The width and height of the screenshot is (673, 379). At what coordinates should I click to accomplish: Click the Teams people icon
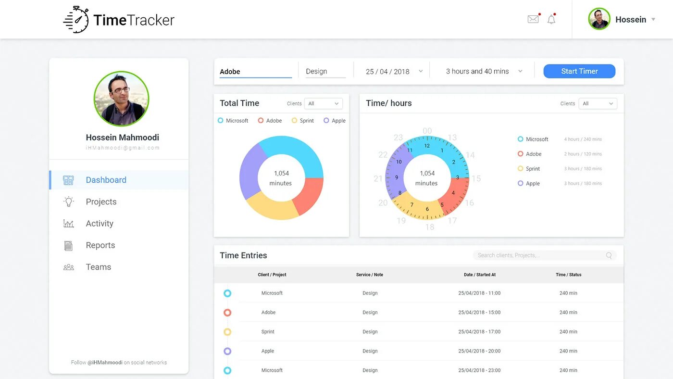69,267
